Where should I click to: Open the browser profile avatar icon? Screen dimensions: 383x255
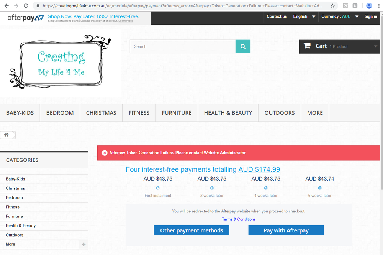(368, 5)
